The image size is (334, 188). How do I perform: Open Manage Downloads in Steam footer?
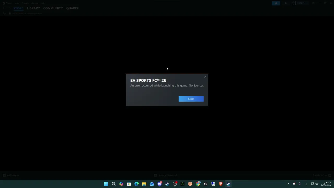click(166, 175)
